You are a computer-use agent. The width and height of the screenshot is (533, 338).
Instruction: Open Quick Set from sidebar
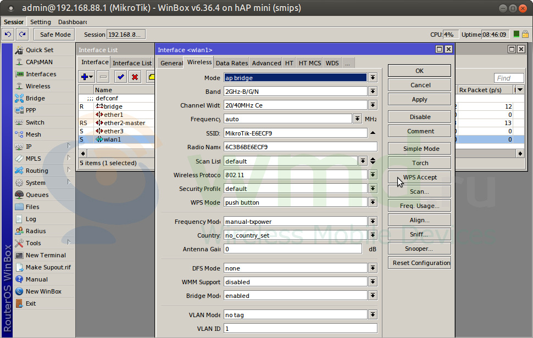[x=40, y=50]
